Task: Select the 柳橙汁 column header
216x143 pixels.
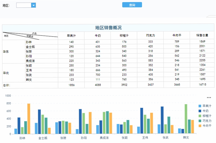Action: pyautogui.click(x=124, y=35)
